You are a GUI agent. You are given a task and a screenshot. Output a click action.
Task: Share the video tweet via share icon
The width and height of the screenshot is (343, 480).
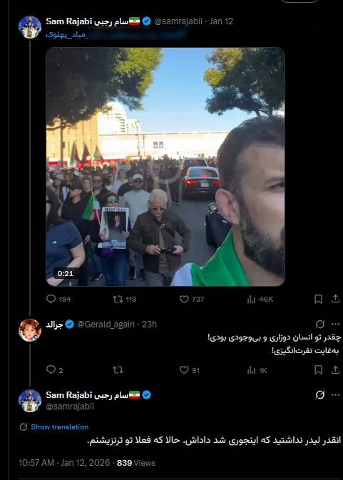click(x=335, y=299)
